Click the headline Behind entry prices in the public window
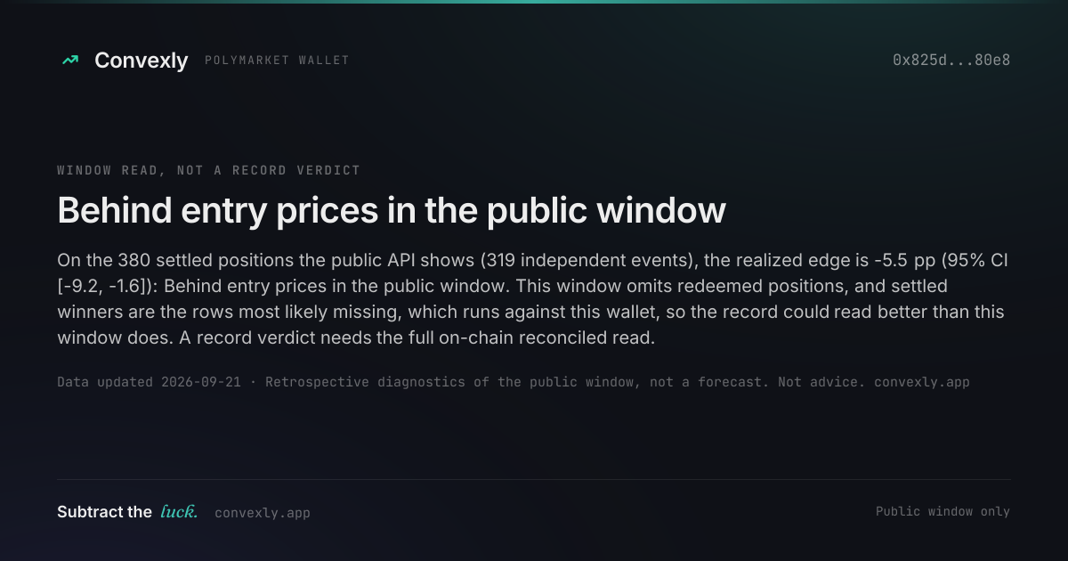Screen dimensions: 1068x561 tap(392, 211)
